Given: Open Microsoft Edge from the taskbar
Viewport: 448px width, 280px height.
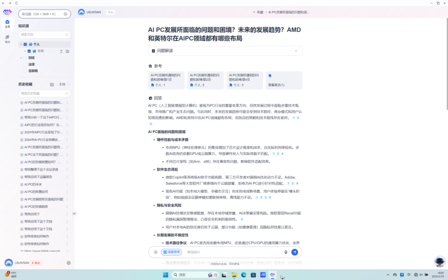Looking at the screenshot, I should [x=243, y=275].
